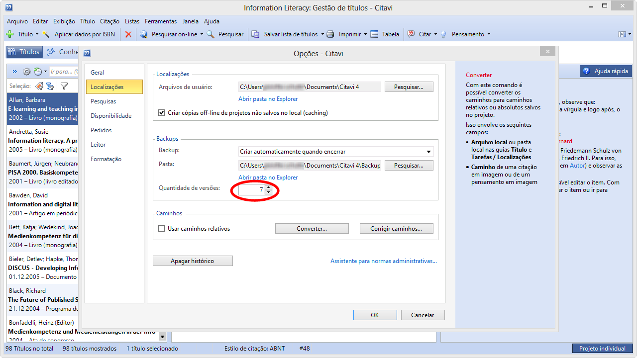Screen dimensions: 637x358
Task: Click the magnifier Pesquisar icon in toolbar
Action: point(211,34)
